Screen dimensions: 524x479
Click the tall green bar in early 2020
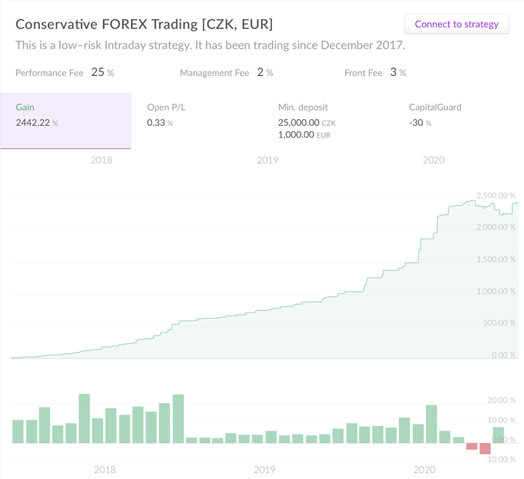tap(432, 424)
